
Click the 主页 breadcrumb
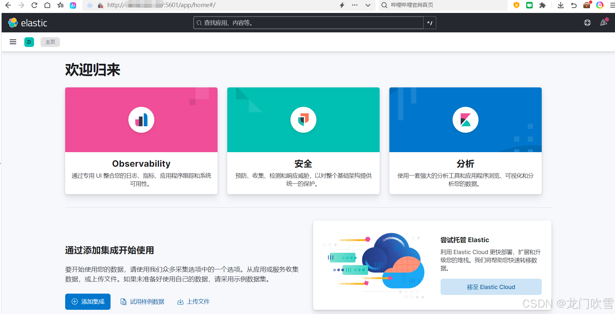(x=50, y=42)
